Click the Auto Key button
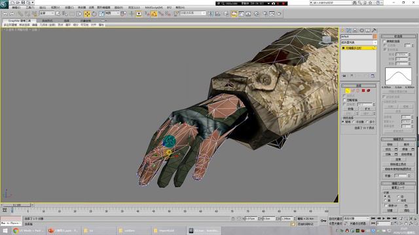Screen dimensions: 419x235 click(335, 219)
